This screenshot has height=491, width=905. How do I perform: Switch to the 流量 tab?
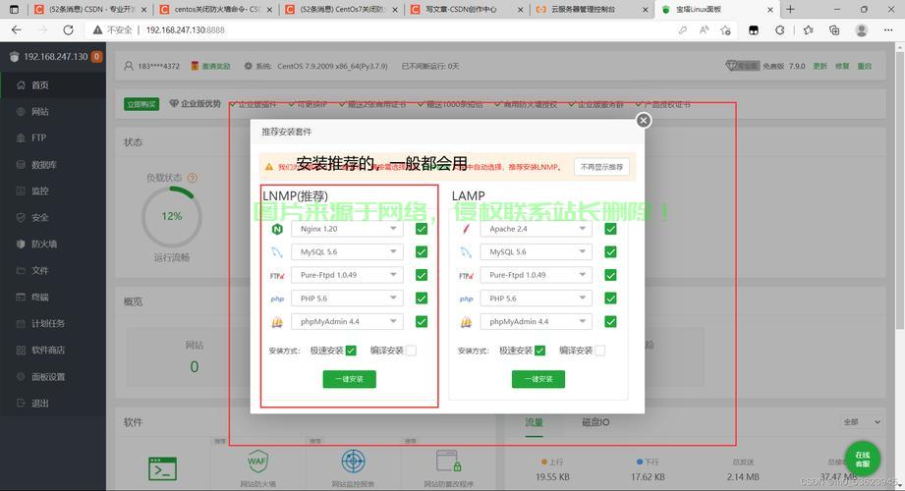pyautogui.click(x=534, y=422)
